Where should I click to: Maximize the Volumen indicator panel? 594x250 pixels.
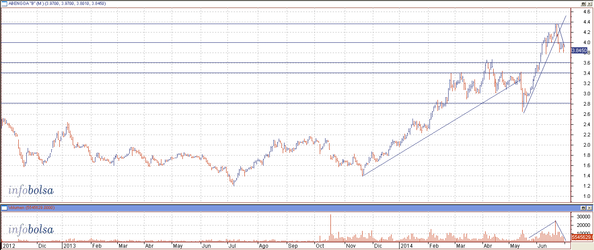(x=583, y=208)
